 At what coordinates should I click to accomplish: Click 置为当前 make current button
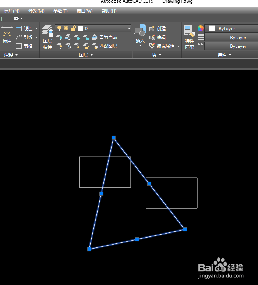tap(104, 38)
